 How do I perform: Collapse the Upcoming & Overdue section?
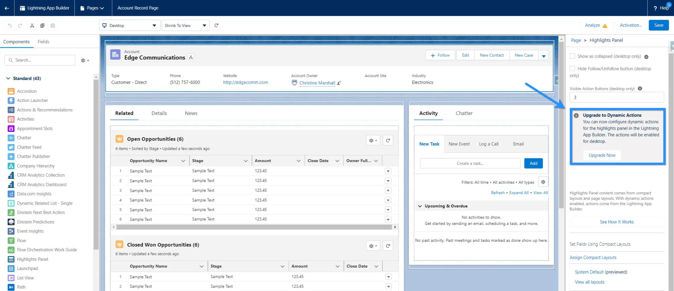tap(420, 206)
